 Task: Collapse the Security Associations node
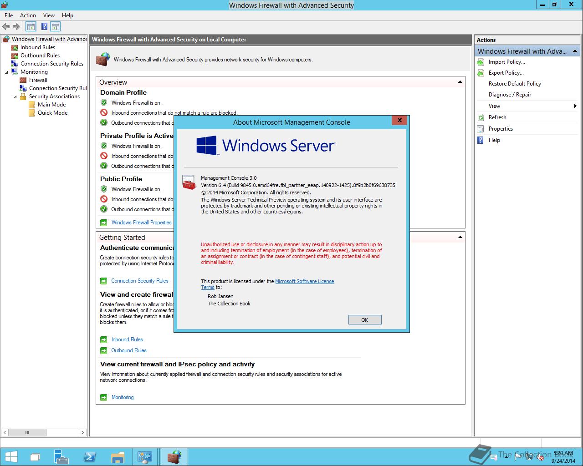[x=15, y=96]
